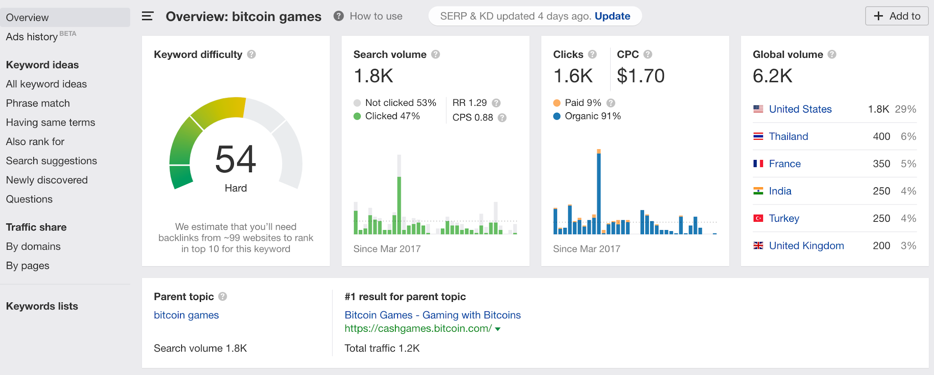Go to the Questions keyword ideas report

29,199
